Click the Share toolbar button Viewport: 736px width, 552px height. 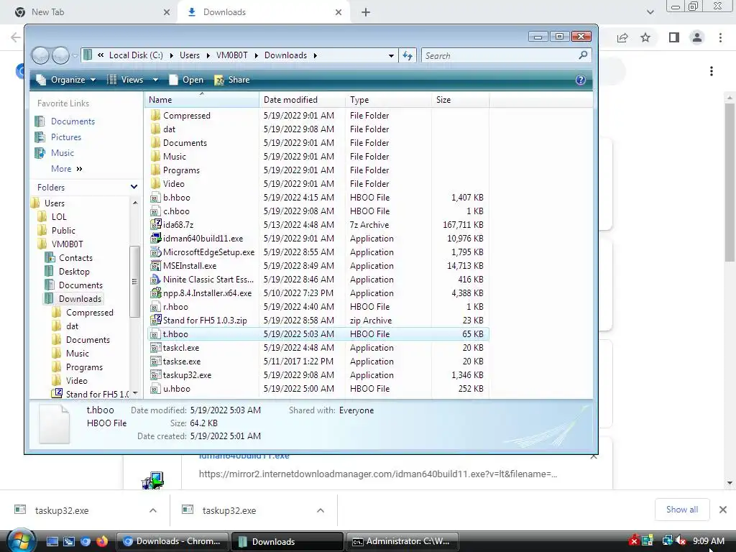[232, 80]
